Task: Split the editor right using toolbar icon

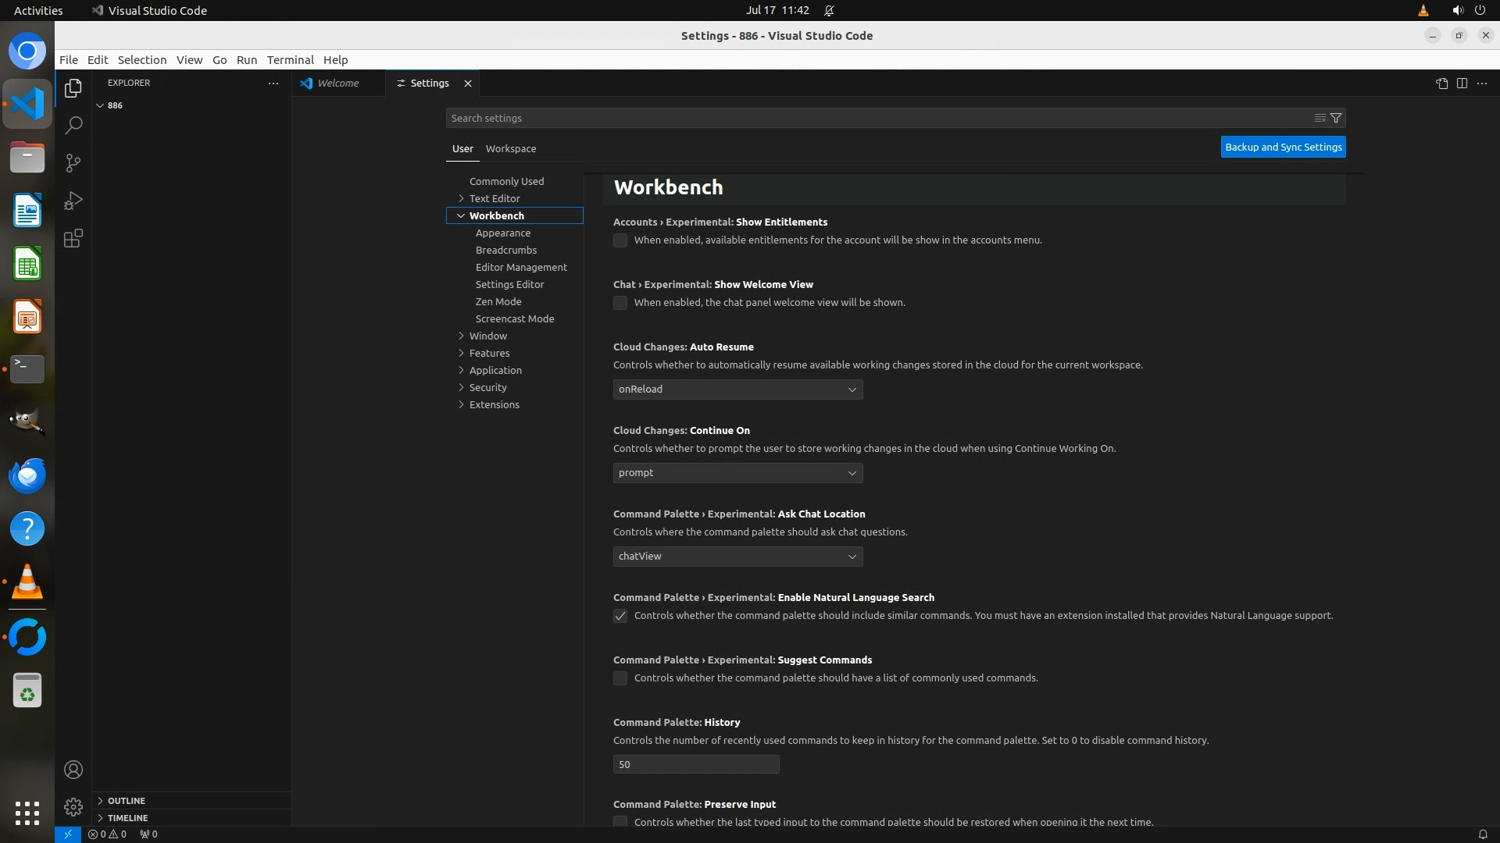Action: click(x=1462, y=83)
